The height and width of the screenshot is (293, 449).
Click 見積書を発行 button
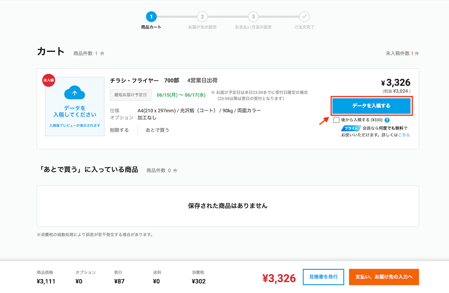(x=324, y=277)
